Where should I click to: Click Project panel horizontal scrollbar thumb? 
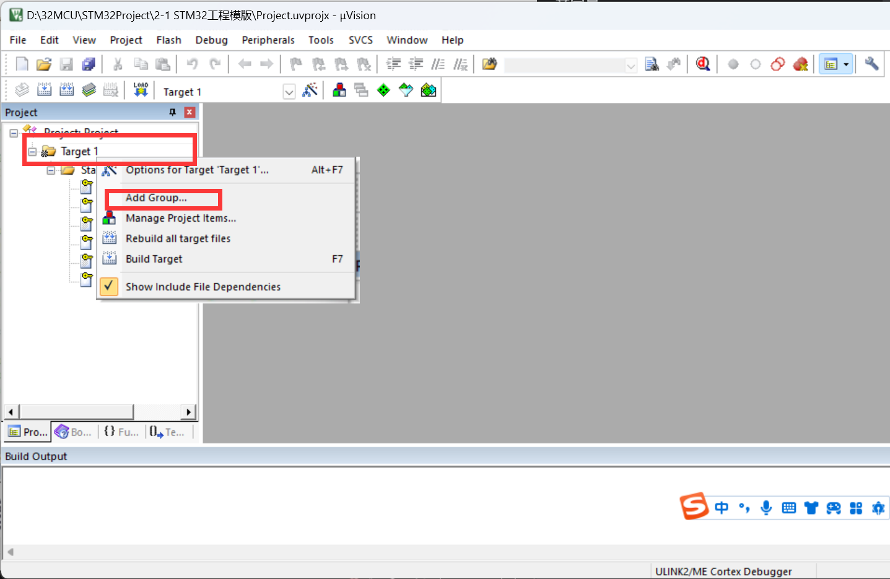[76, 412]
